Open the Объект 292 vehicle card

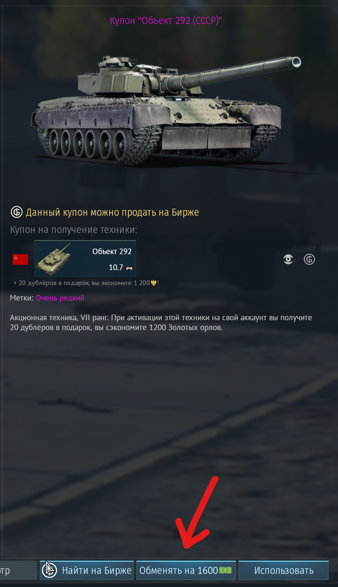pos(85,258)
